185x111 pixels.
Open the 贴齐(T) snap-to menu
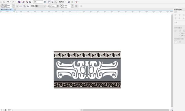click(x=62, y=2)
